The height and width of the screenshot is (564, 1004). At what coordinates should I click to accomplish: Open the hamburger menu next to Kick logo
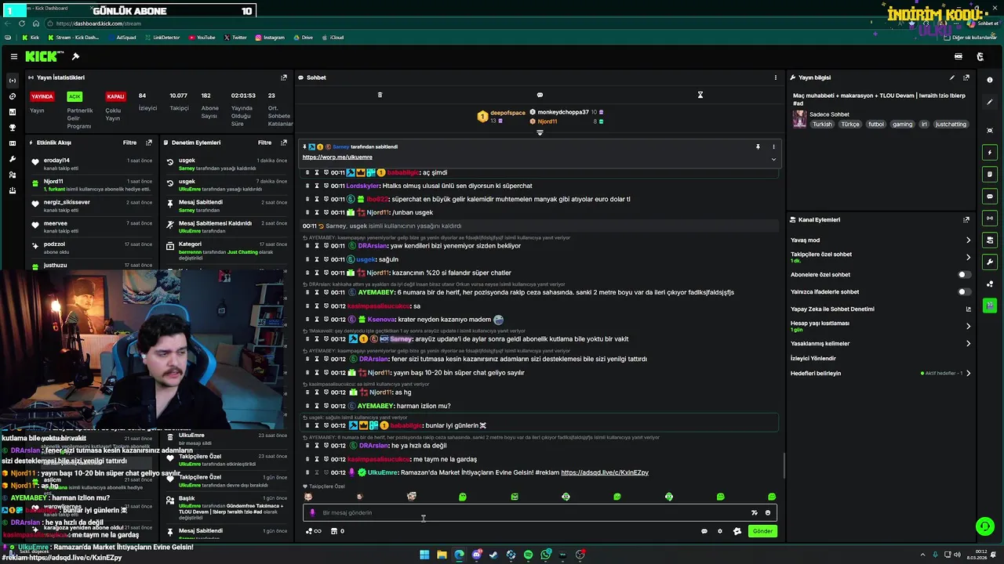(14, 56)
